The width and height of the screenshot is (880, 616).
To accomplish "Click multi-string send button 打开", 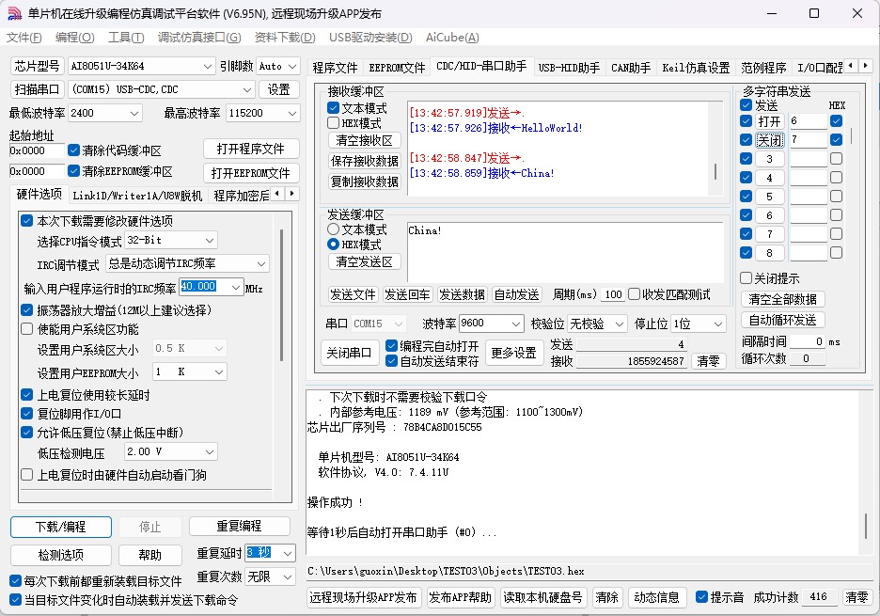I will pos(769,121).
